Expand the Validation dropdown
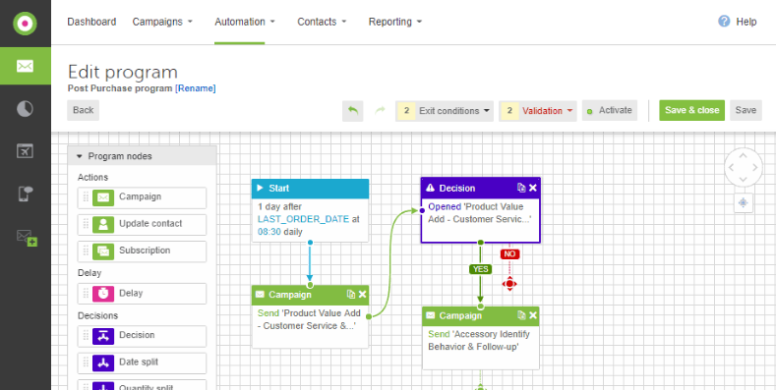Image resolution: width=776 pixels, height=390 pixels. click(538, 111)
